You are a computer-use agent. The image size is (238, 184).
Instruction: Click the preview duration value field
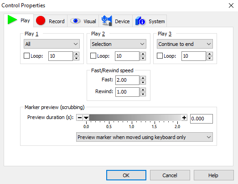202,119
